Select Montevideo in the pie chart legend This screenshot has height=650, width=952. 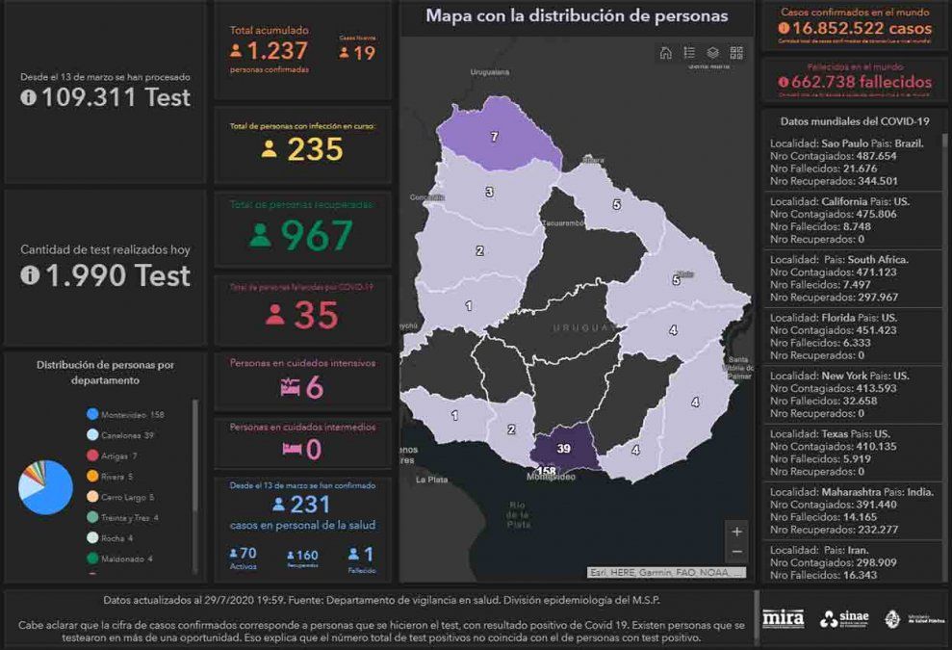pyautogui.click(x=125, y=414)
